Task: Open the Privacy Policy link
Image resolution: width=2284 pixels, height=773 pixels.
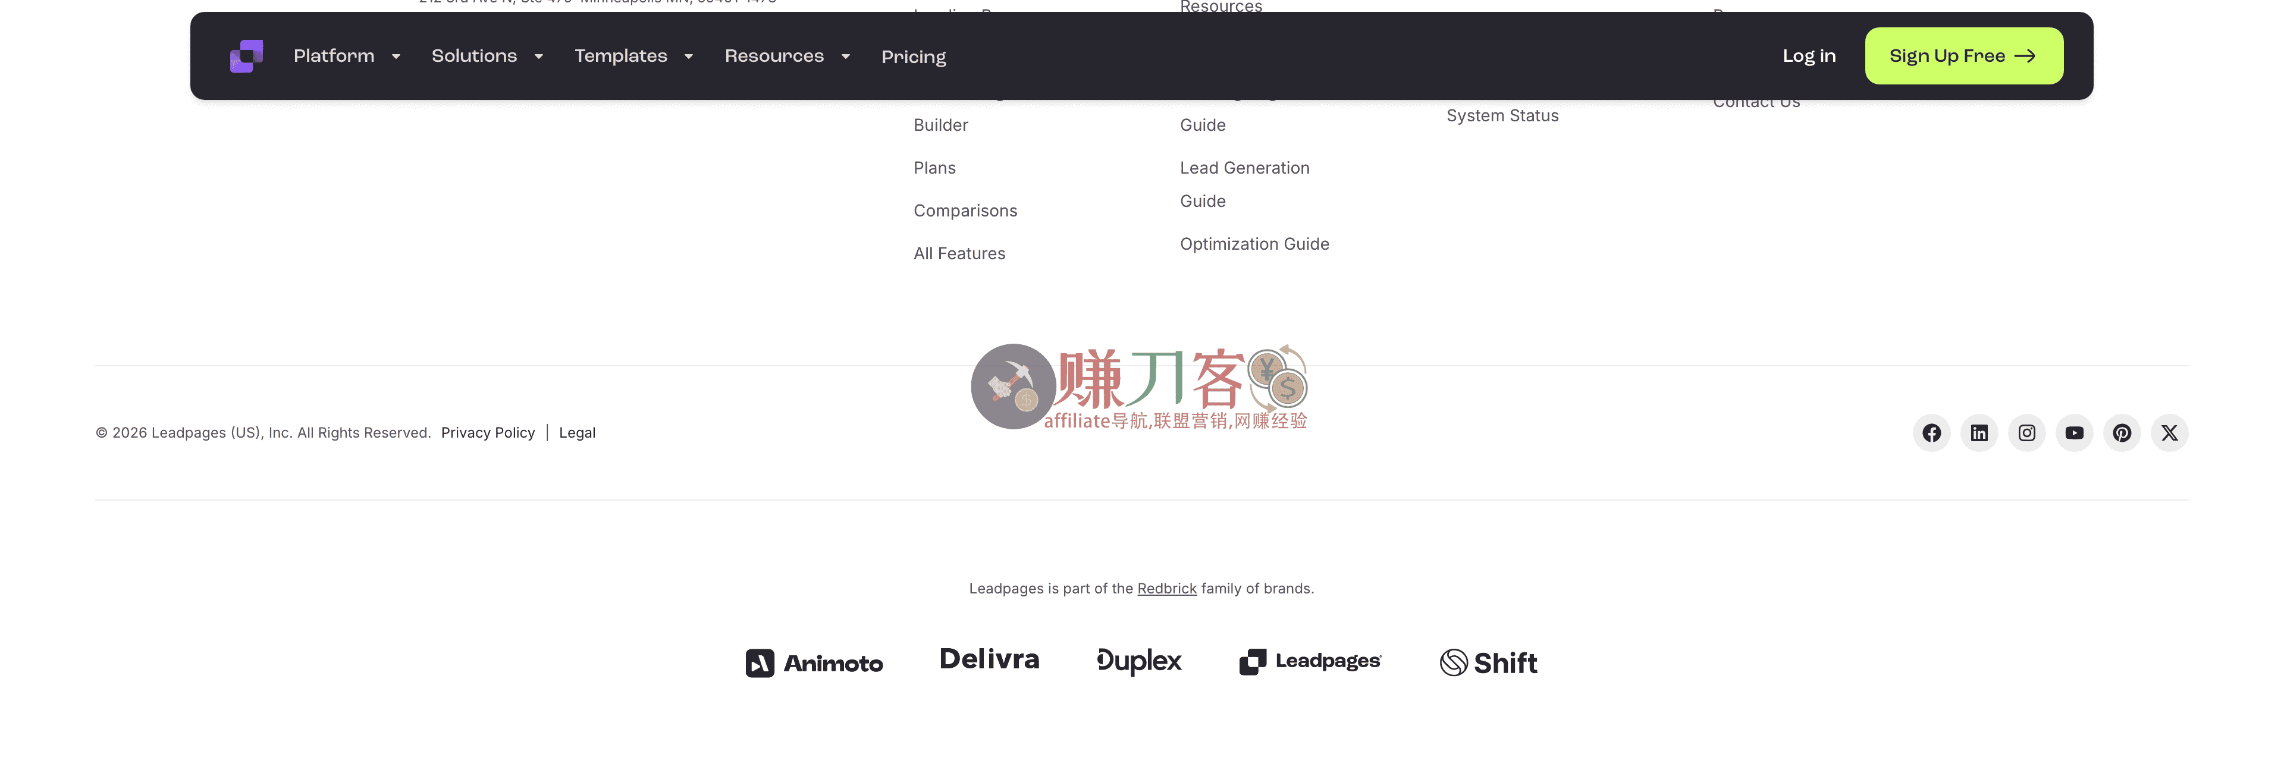Action: pyautogui.click(x=488, y=433)
